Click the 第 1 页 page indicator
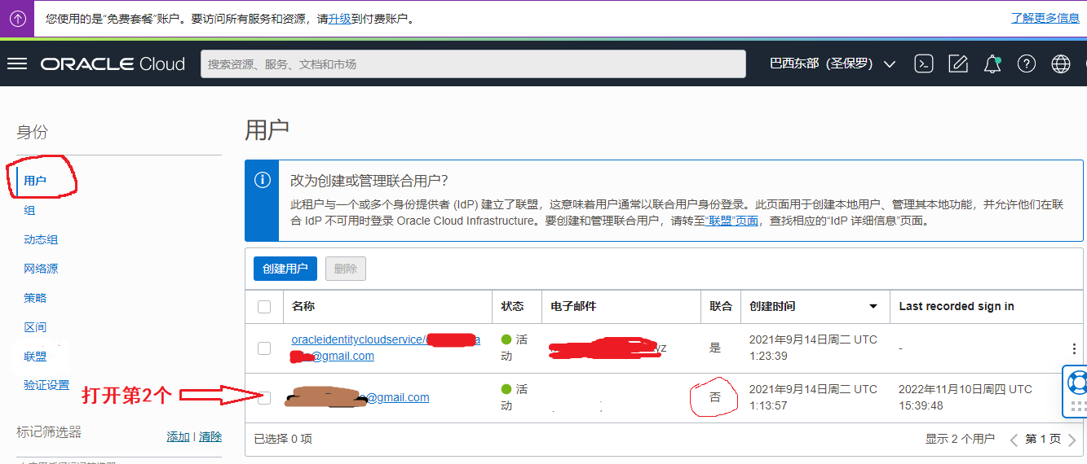The image size is (1087, 464). [x=1043, y=439]
